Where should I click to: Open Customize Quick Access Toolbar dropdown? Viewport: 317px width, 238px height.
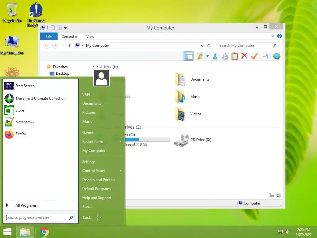tap(66, 28)
